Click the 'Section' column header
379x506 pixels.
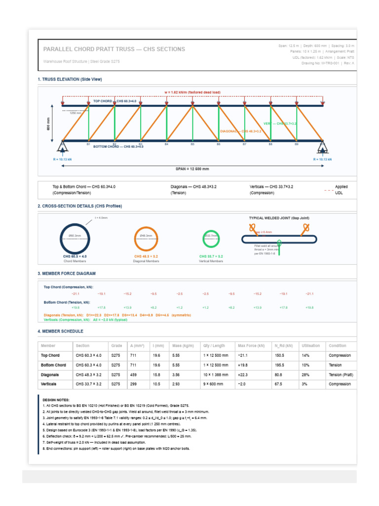tap(82, 345)
